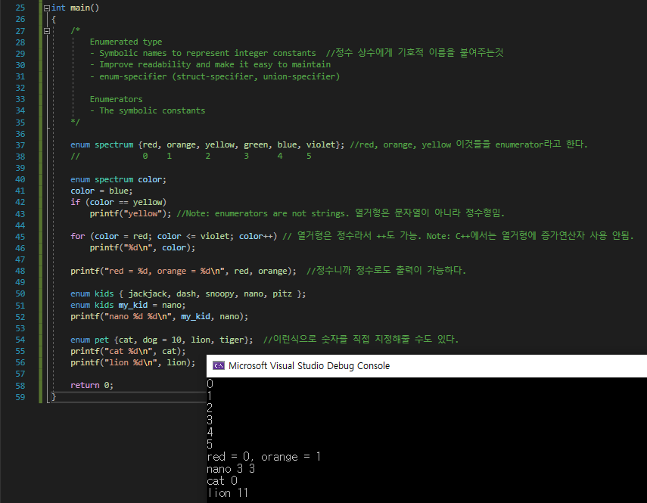Viewport: 647px width, 503px height.
Task: Click the printf("yellow") call
Action: [130, 213]
